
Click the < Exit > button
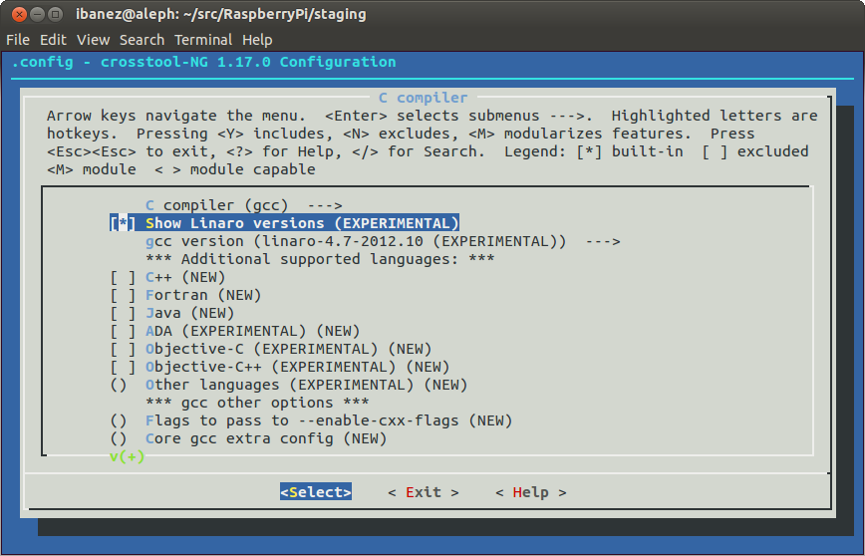(x=424, y=492)
